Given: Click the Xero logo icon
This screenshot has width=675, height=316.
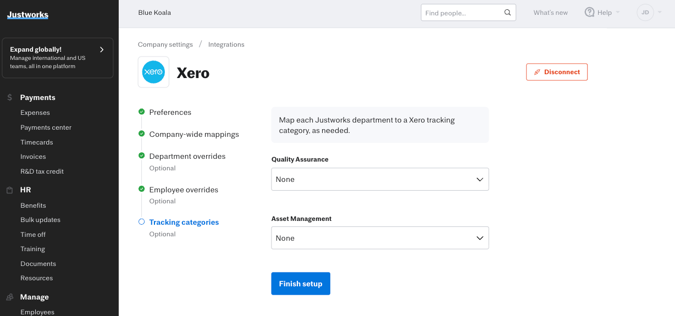Looking at the screenshot, I should (153, 72).
